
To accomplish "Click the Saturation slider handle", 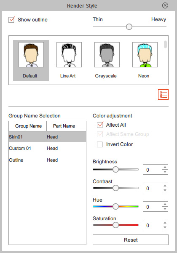I will pyautogui.click(x=115, y=225).
